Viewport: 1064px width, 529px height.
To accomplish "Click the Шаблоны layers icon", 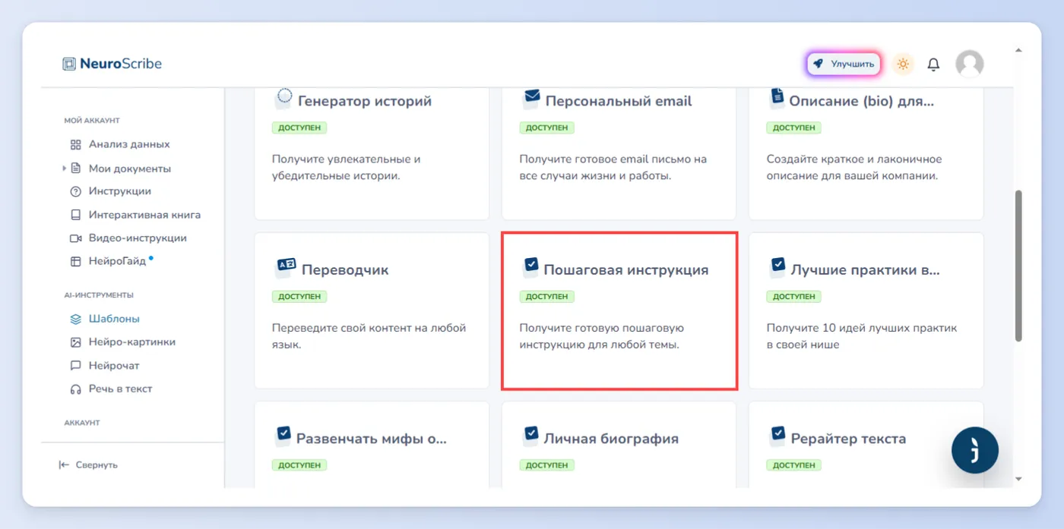I will click(75, 319).
